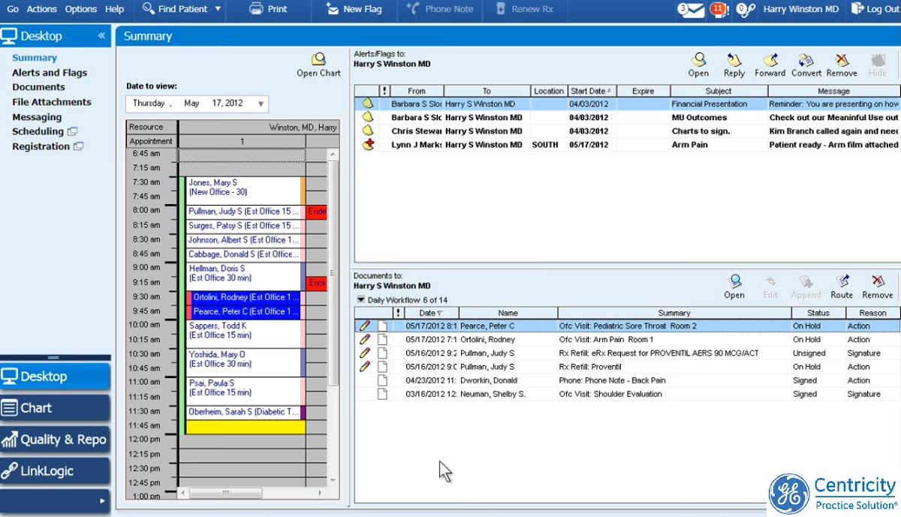The height and width of the screenshot is (517, 901).
Task: Open the Options menu
Action: (x=81, y=9)
